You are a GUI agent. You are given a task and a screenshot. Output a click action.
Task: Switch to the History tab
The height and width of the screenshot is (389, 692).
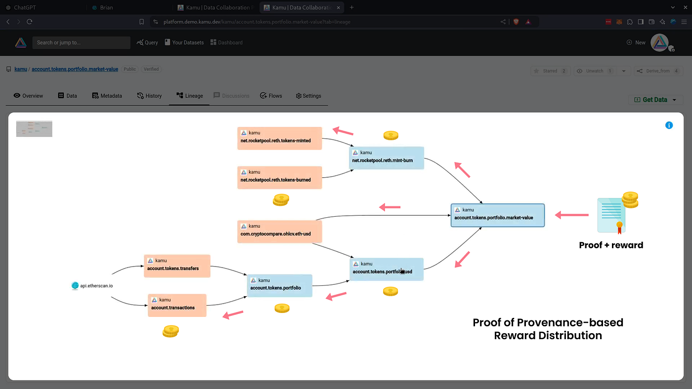click(x=149, y=96)
